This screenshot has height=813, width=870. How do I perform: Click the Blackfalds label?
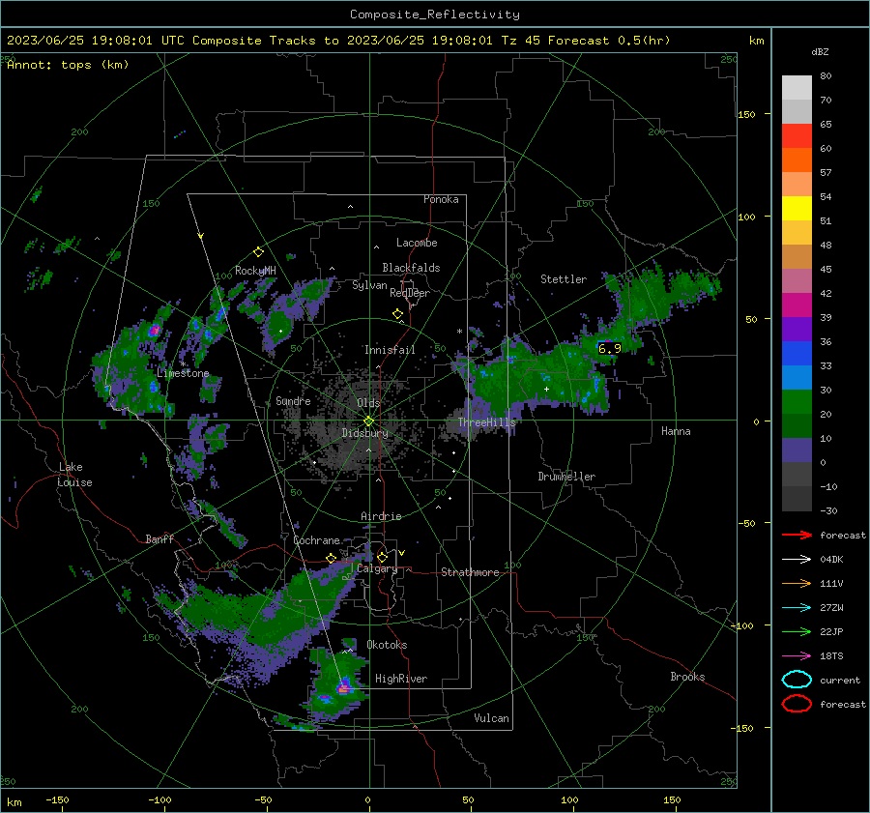[411, 268]
